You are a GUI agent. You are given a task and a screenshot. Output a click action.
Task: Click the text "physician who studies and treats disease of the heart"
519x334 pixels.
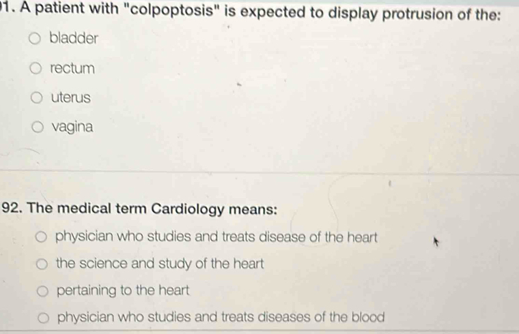tap(216, 237)
